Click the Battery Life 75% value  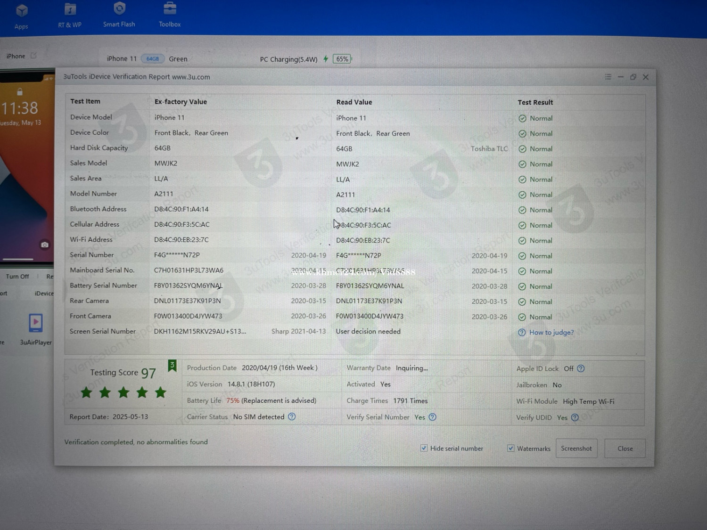click(233, 400)
